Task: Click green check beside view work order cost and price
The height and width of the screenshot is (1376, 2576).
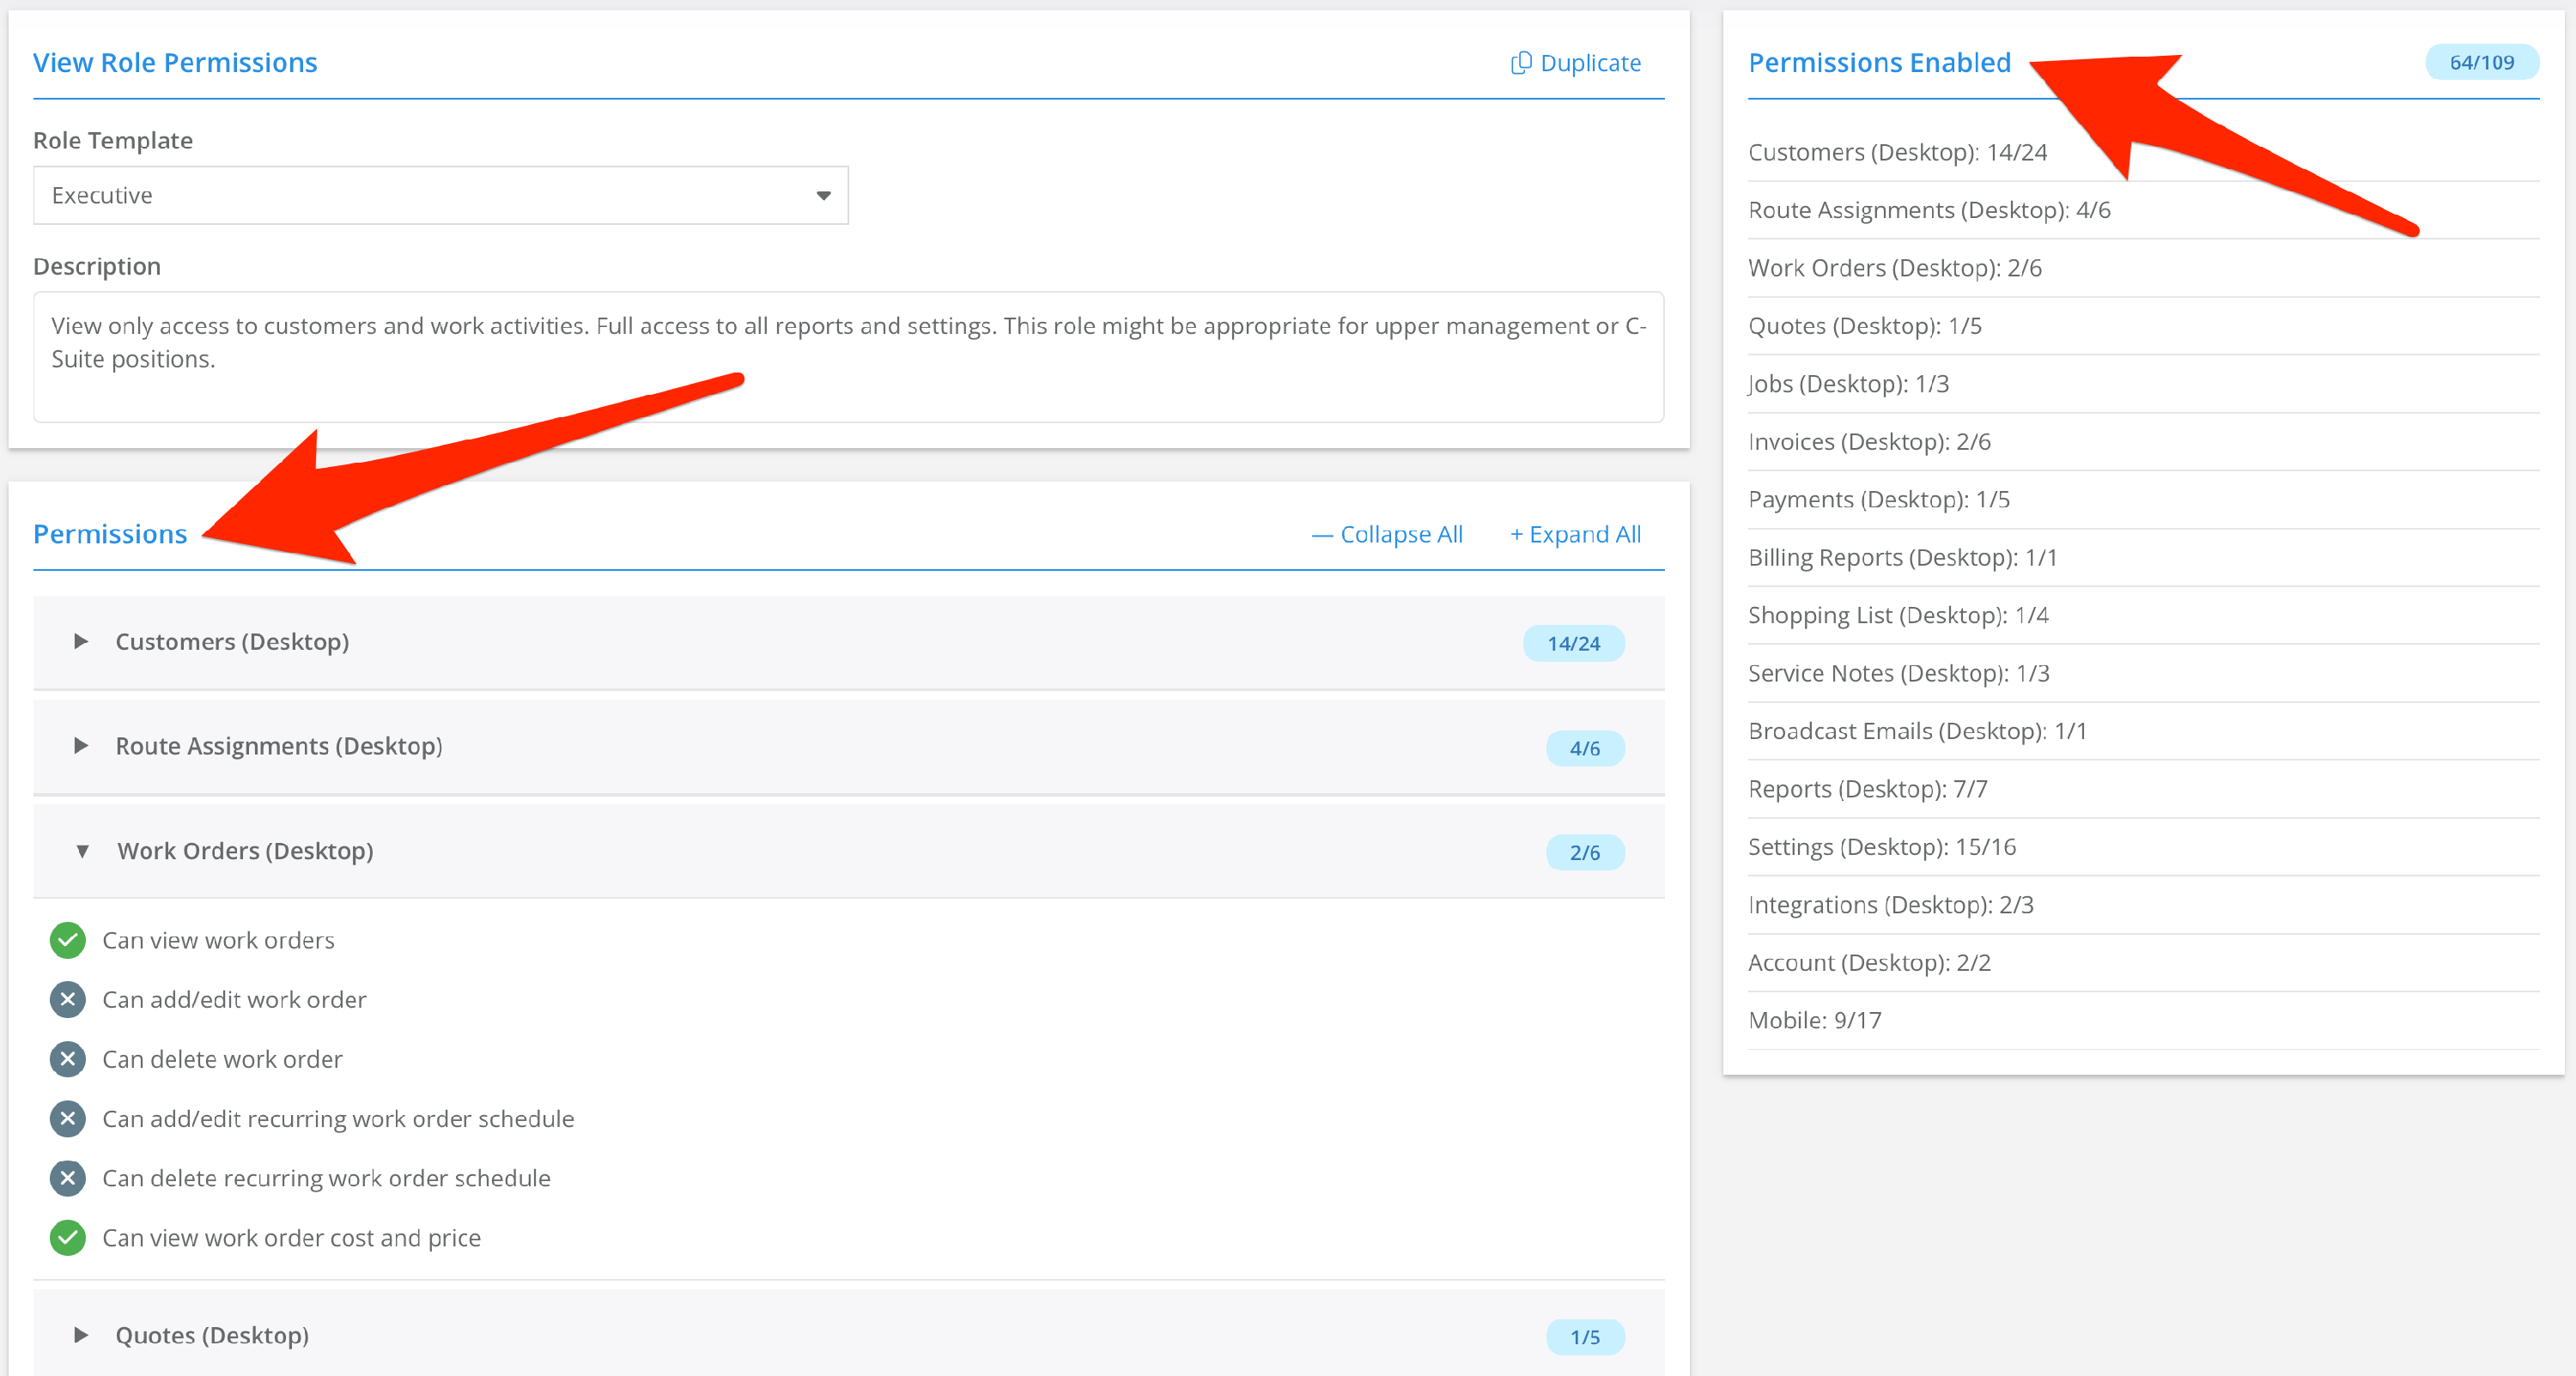Action: [68, 1238]
